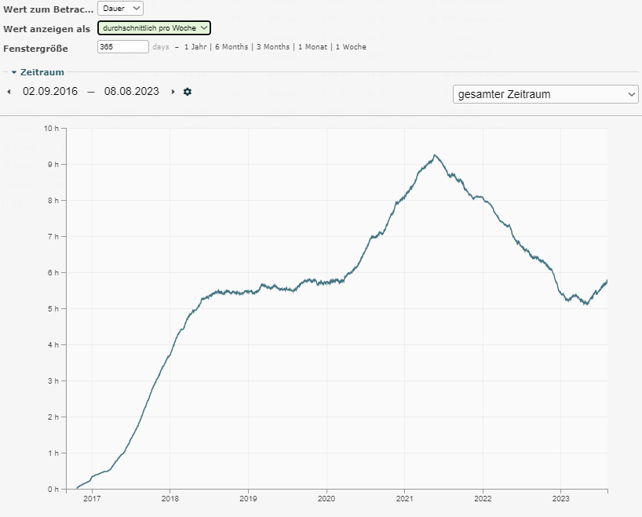This screenshot has height=517, width=642.
Task: Apply the 1 Woche window preset
Action: [350, 47]
